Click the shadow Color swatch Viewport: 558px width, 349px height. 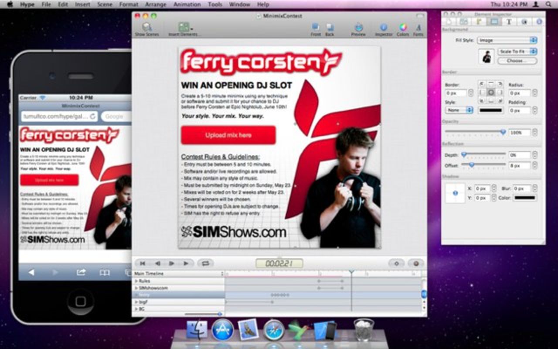pos(524,198)
